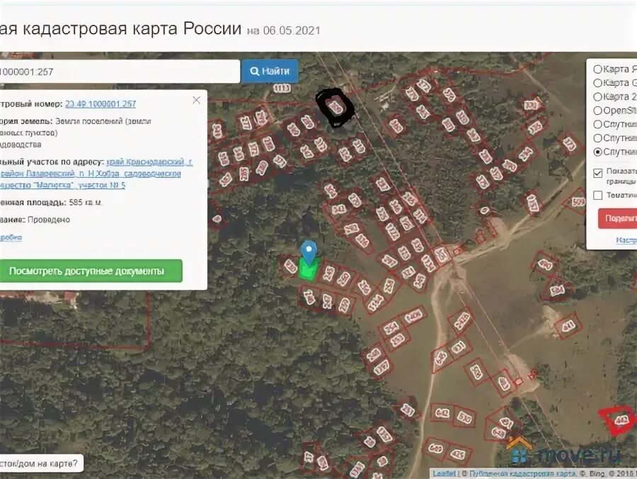Click the parcel circled in black
The image size is (637, 479).
pyautogui.click(x=335, y=108)
